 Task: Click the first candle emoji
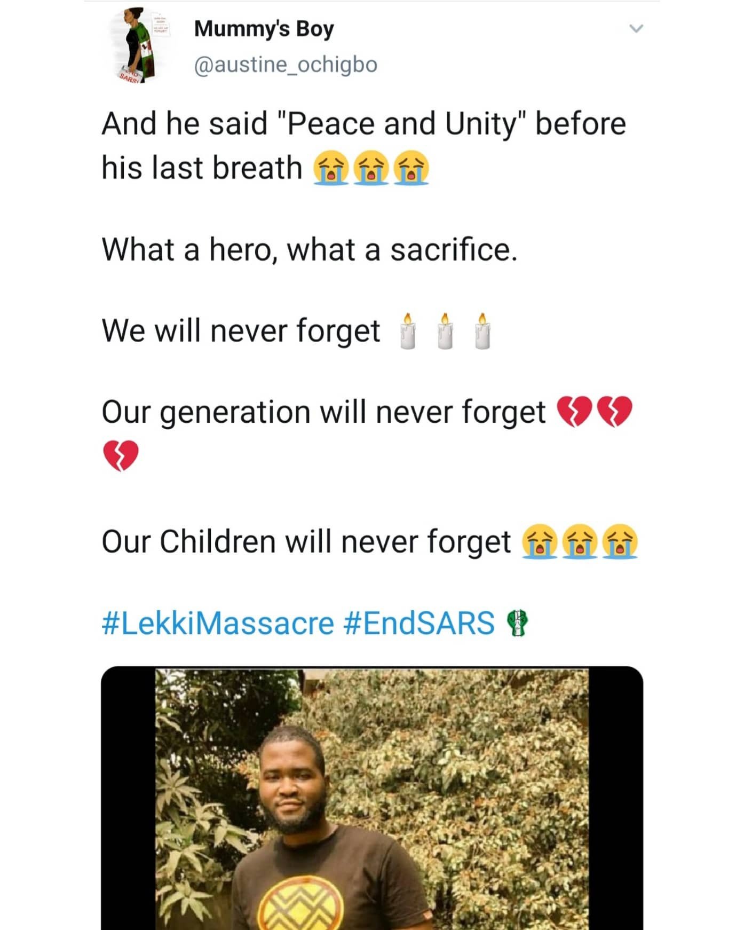pos(408,330)
